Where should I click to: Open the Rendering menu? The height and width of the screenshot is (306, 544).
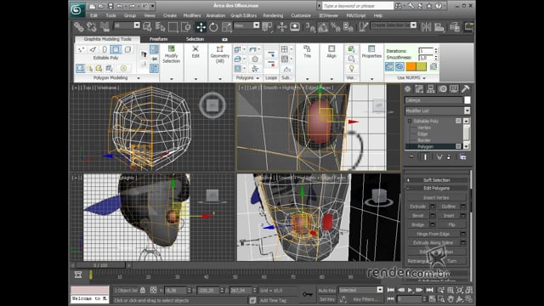tap(273, 15)
